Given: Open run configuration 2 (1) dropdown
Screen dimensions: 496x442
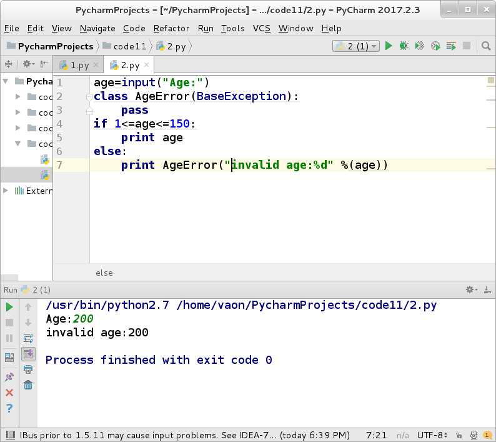Looking at the screenshot, I should [356, 46].
